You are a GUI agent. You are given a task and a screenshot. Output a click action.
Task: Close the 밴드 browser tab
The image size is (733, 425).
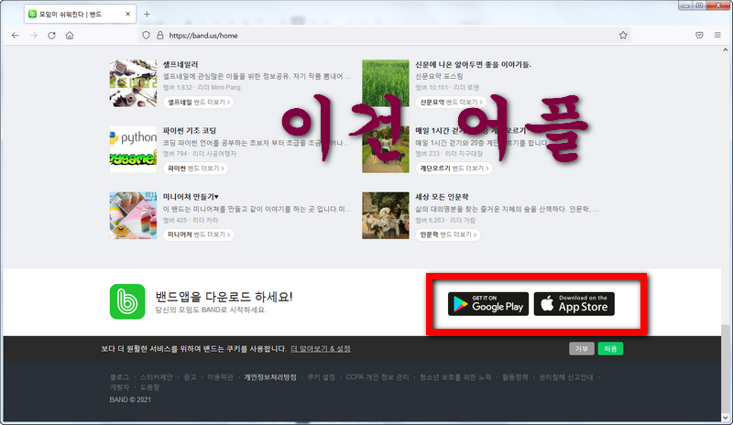click(x=127, y=14)
